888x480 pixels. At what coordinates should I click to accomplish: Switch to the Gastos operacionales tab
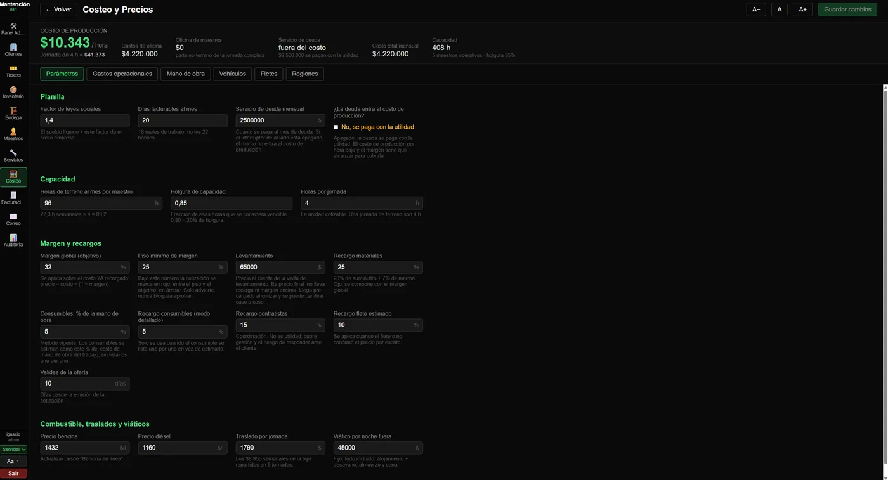(x=122, y=74)
